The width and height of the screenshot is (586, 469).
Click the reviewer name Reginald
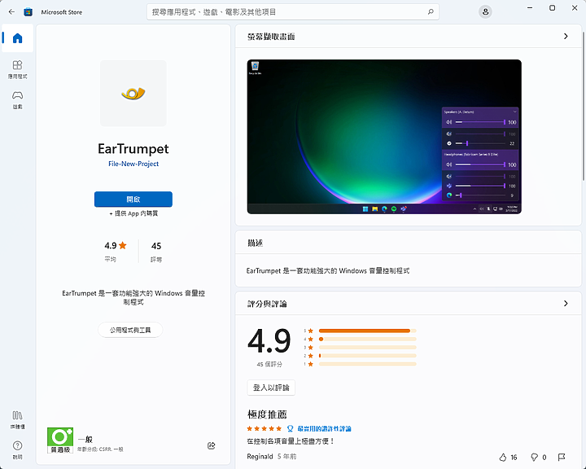click(x=260, y=457)
